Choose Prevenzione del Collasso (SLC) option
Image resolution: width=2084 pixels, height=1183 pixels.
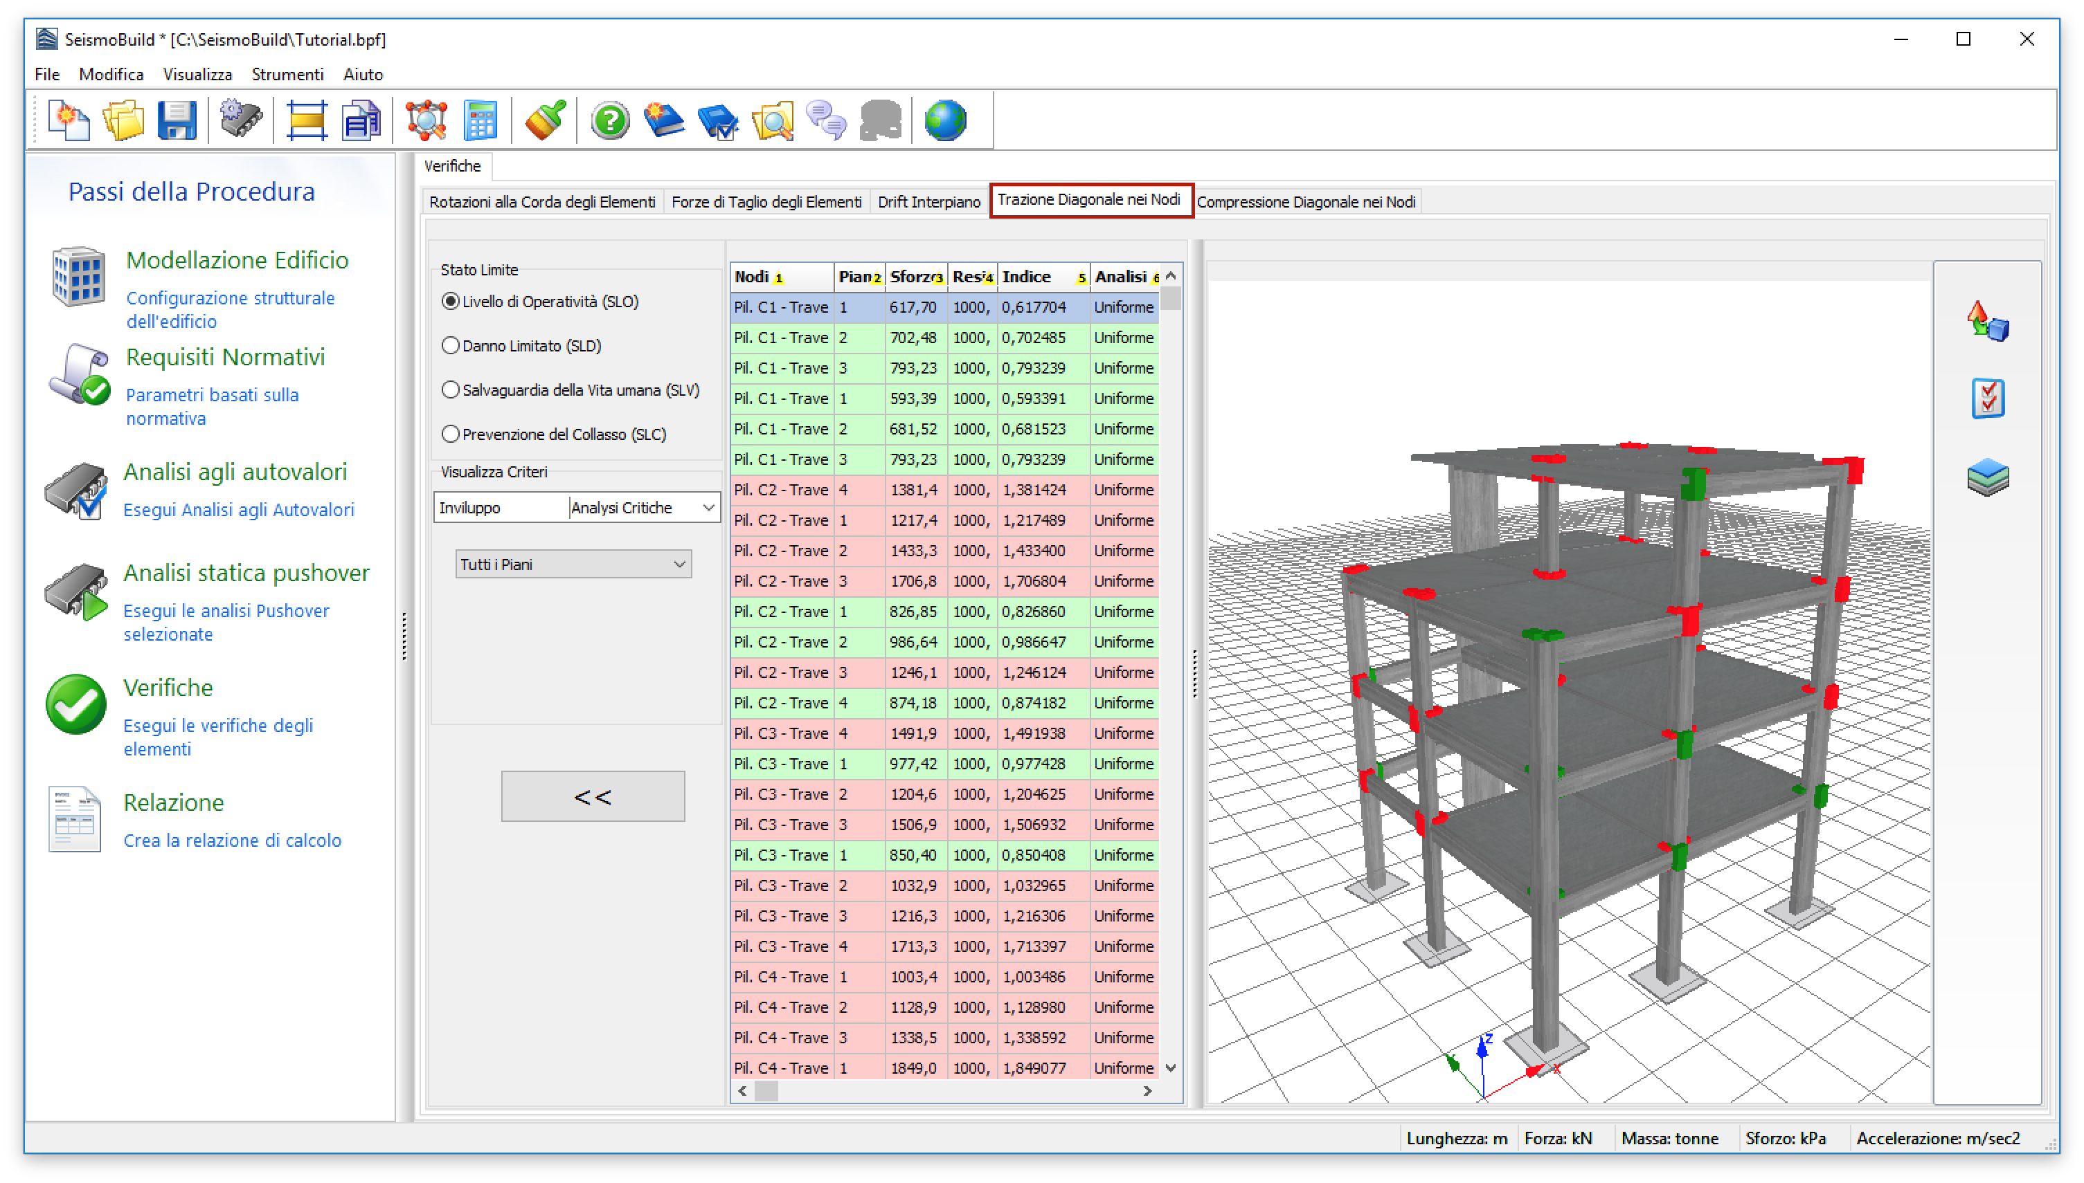pos(451,434)
